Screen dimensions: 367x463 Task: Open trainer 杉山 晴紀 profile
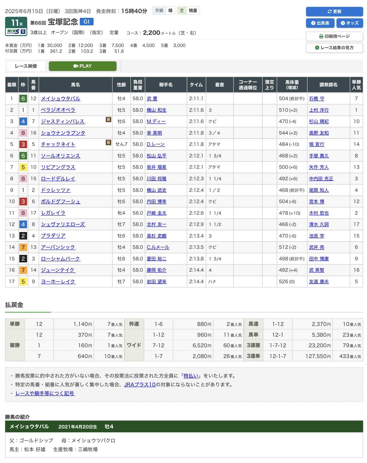(319, 122)
